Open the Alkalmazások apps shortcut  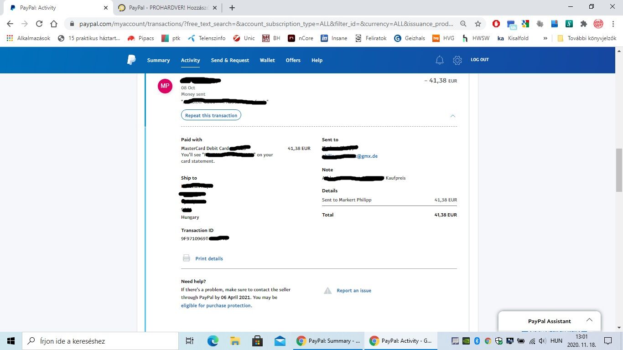coord(28,38)
